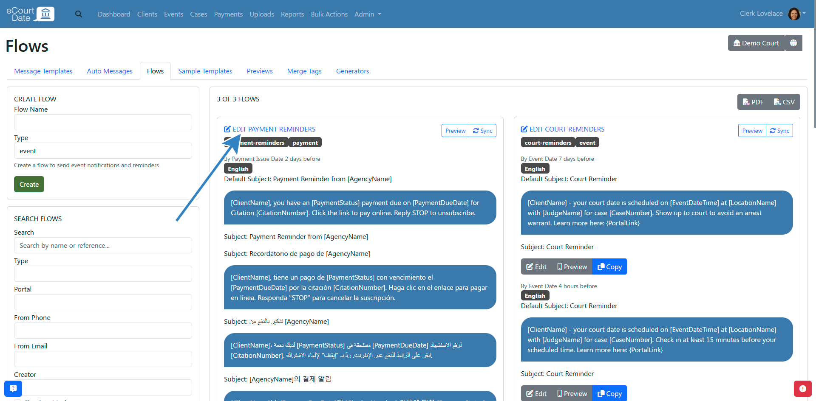Open the help chat widget

click(13, 388)
